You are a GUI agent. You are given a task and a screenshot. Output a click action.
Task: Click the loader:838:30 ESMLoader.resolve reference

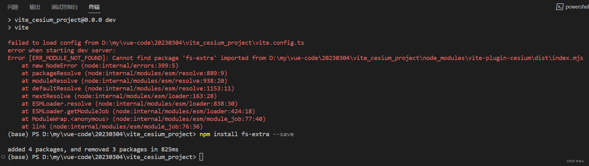[x=167, y=104]
